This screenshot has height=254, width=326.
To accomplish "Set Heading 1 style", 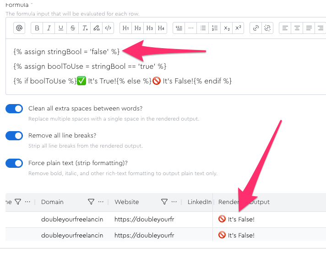I will click(x=126, y=28).
